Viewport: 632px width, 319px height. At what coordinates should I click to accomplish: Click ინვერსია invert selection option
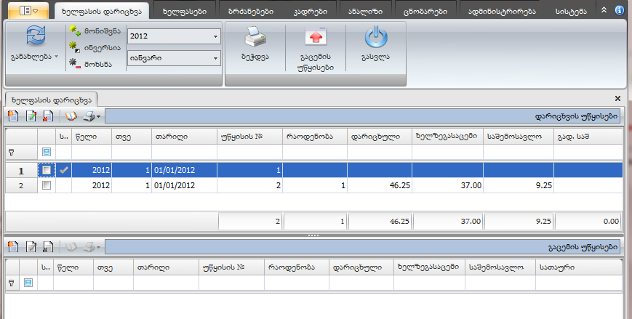point(95,47)
